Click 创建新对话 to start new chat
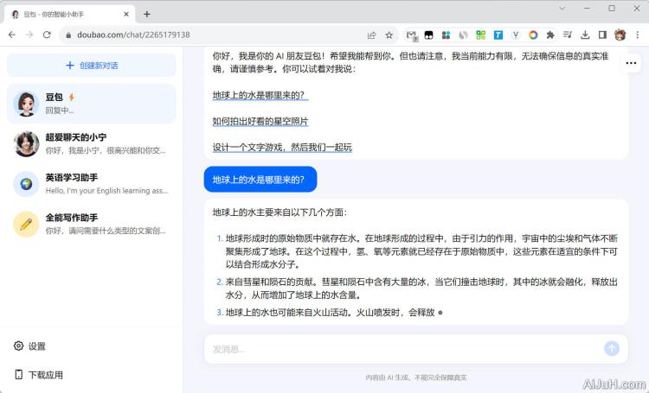Image resolution: width=649 pixels, height=393 pixels. 92,66
